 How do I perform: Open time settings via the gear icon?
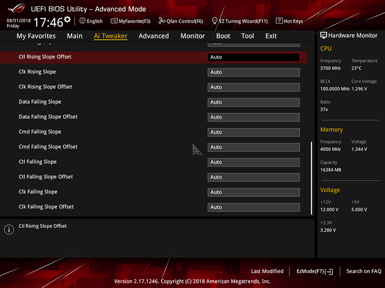pyautogui.click(x=67, y=19)
